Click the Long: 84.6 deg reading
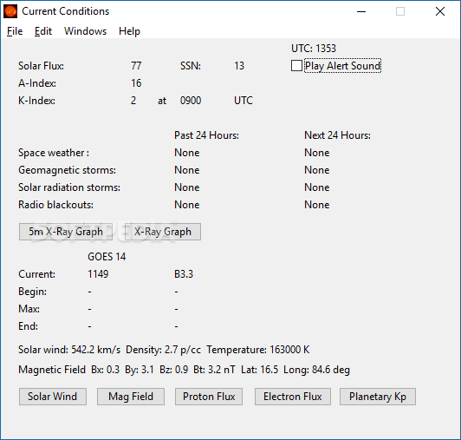 (316, 370)
